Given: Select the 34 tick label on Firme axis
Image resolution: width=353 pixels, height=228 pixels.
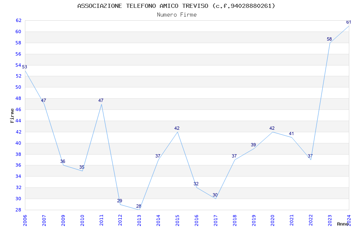Looking at the screenshot, I should [18, 176].
